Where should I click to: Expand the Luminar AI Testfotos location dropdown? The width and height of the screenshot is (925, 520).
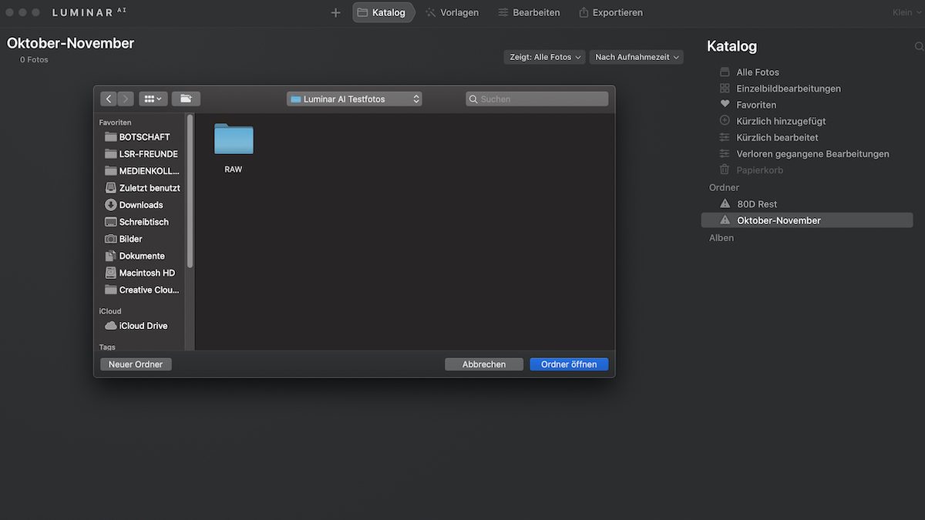pos(354,99)
